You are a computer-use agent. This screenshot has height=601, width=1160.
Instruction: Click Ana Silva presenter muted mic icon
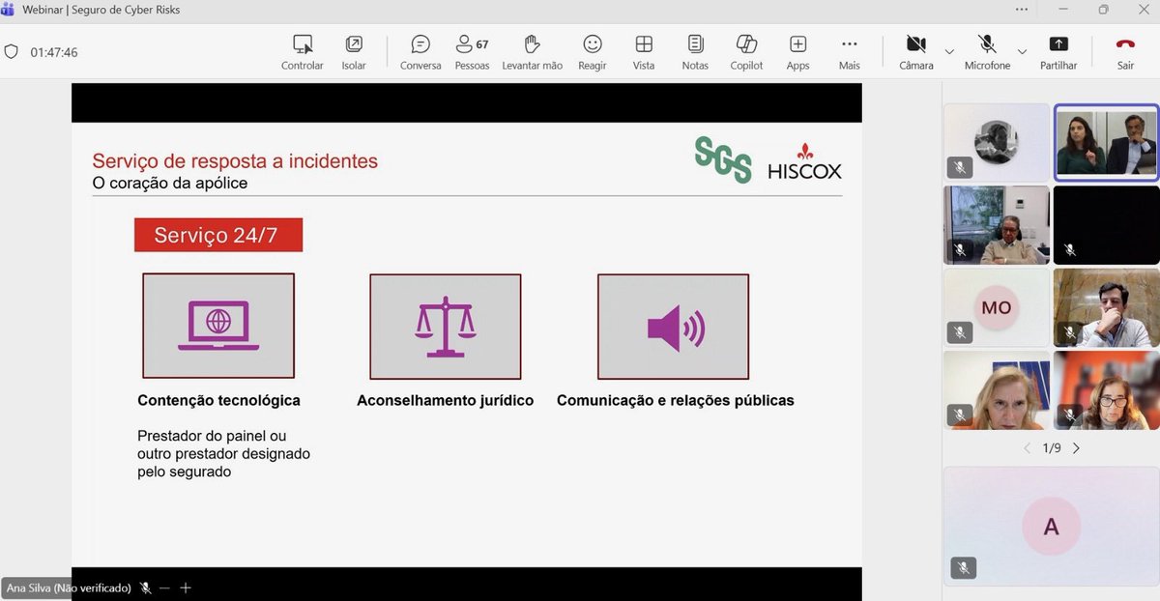click(x=146, y=587)
